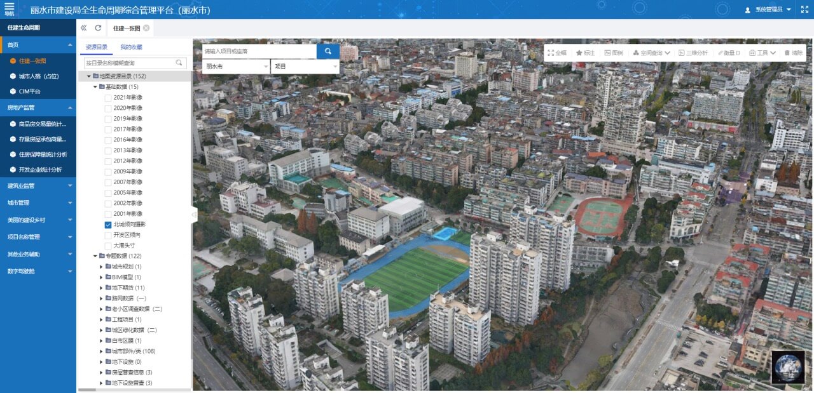Collapse the 基础数据 (15) tree node

tap(95, 87)
